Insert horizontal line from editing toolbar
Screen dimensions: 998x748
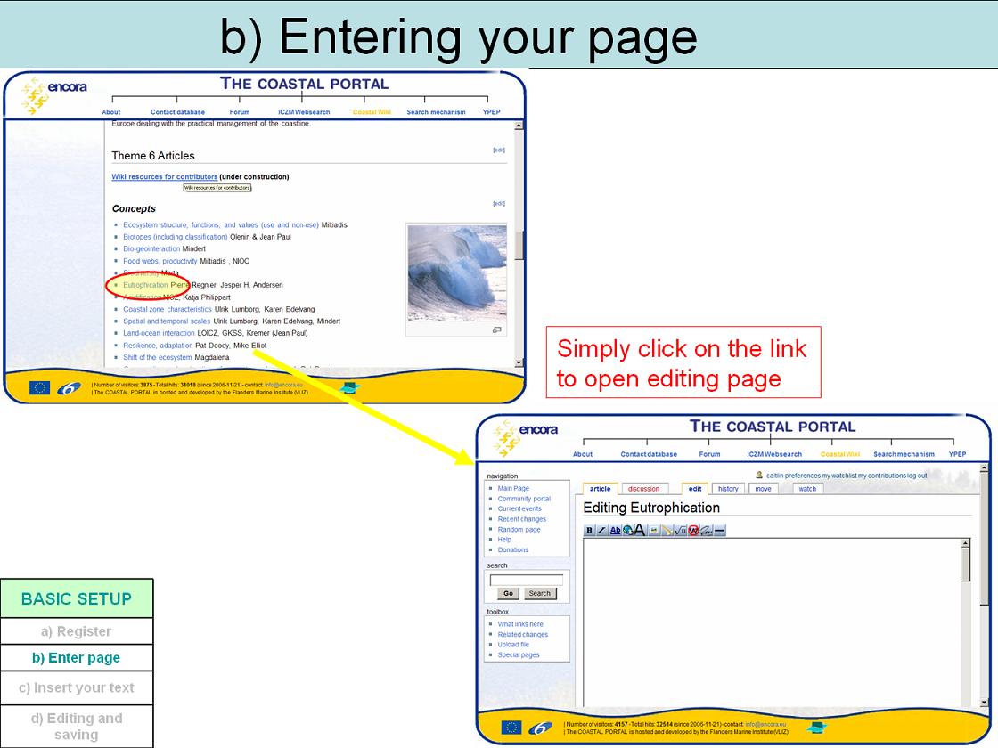tap(719, 531)
